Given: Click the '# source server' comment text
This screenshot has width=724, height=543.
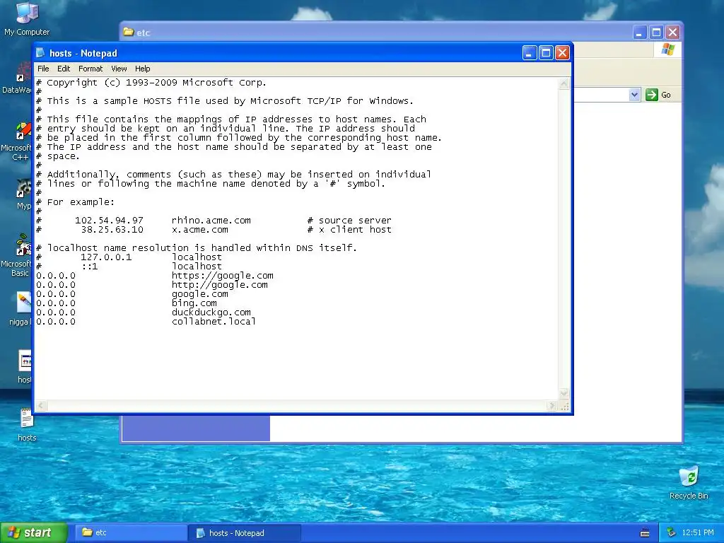Looking at the screenshot, I should [x=349, y=221].
